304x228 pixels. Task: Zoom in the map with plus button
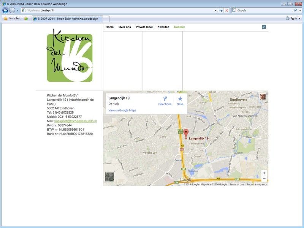click(x=264, y=173)
